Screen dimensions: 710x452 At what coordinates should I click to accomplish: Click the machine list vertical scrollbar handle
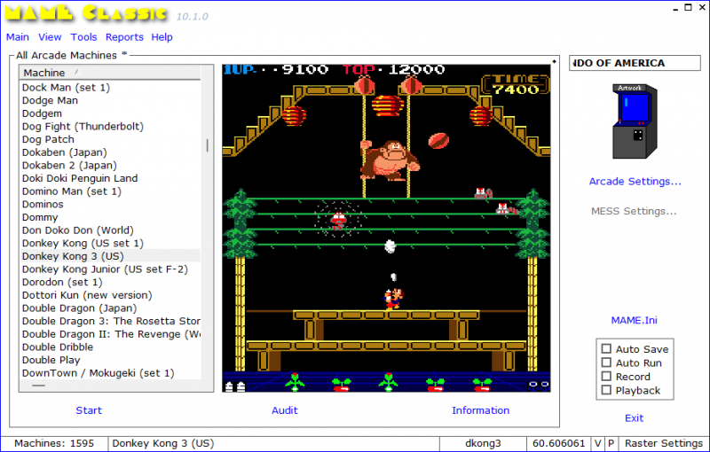pos(208,145)
